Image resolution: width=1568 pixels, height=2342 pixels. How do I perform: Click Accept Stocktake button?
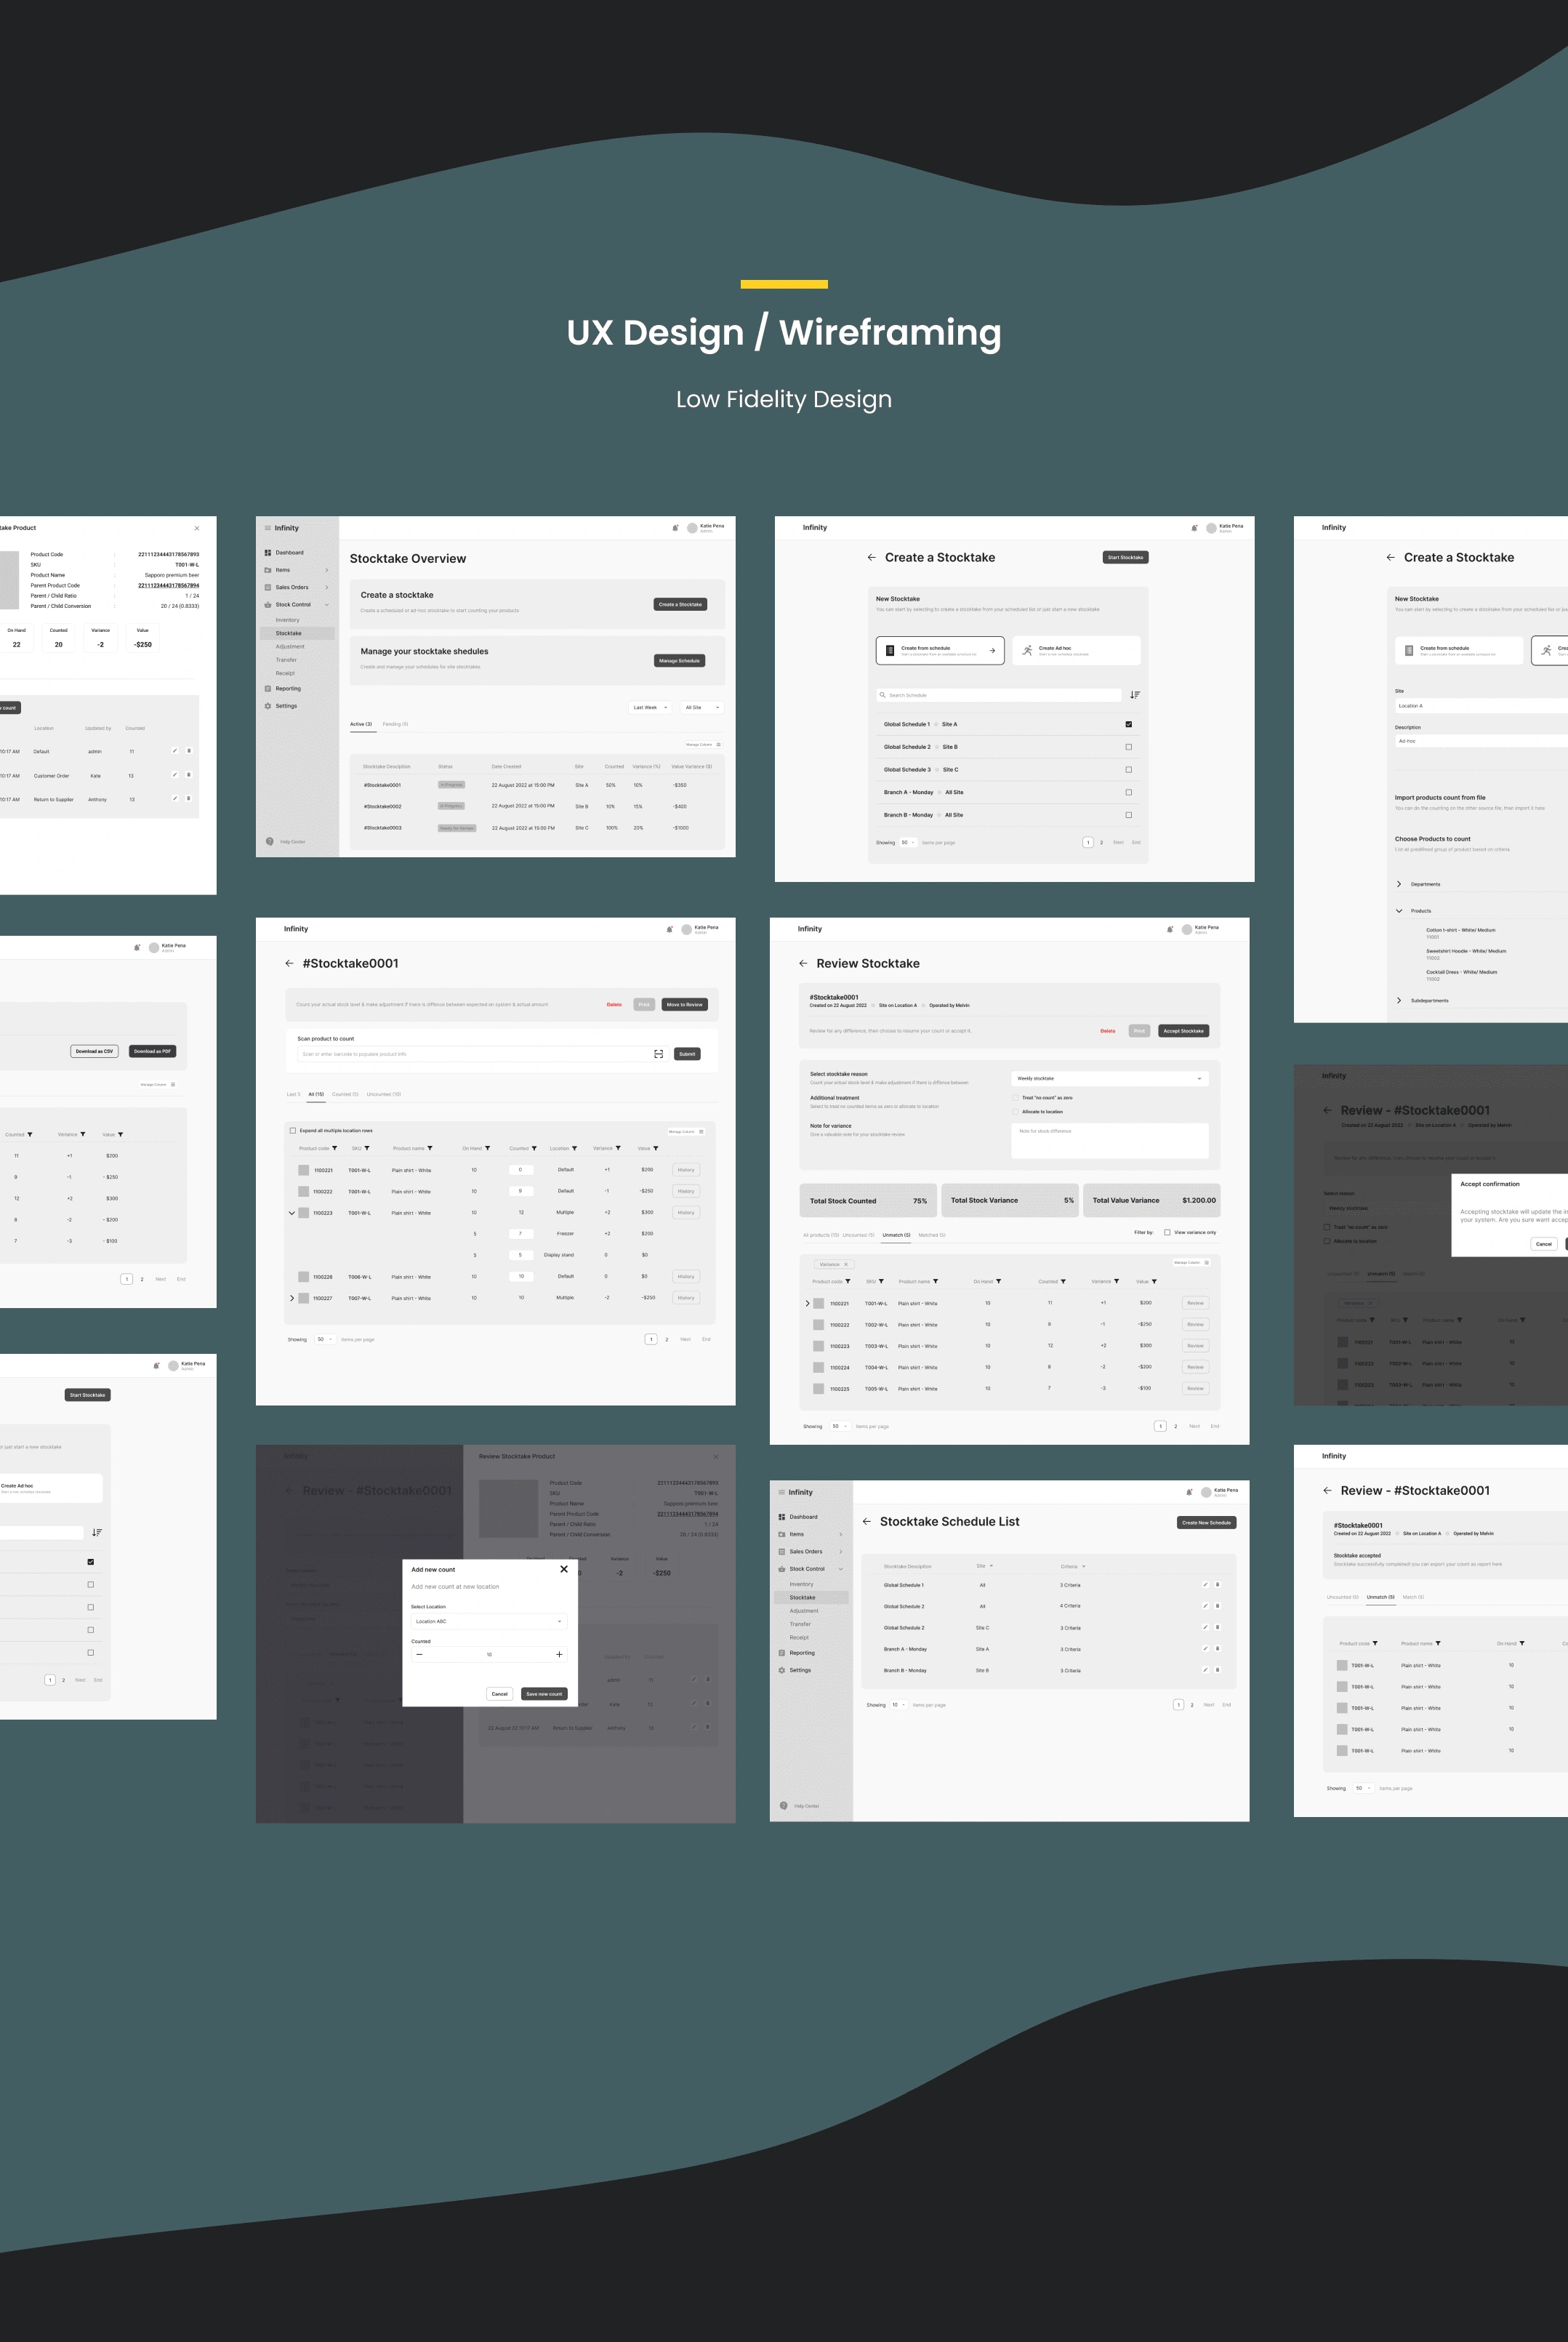coord(1184,1031)
